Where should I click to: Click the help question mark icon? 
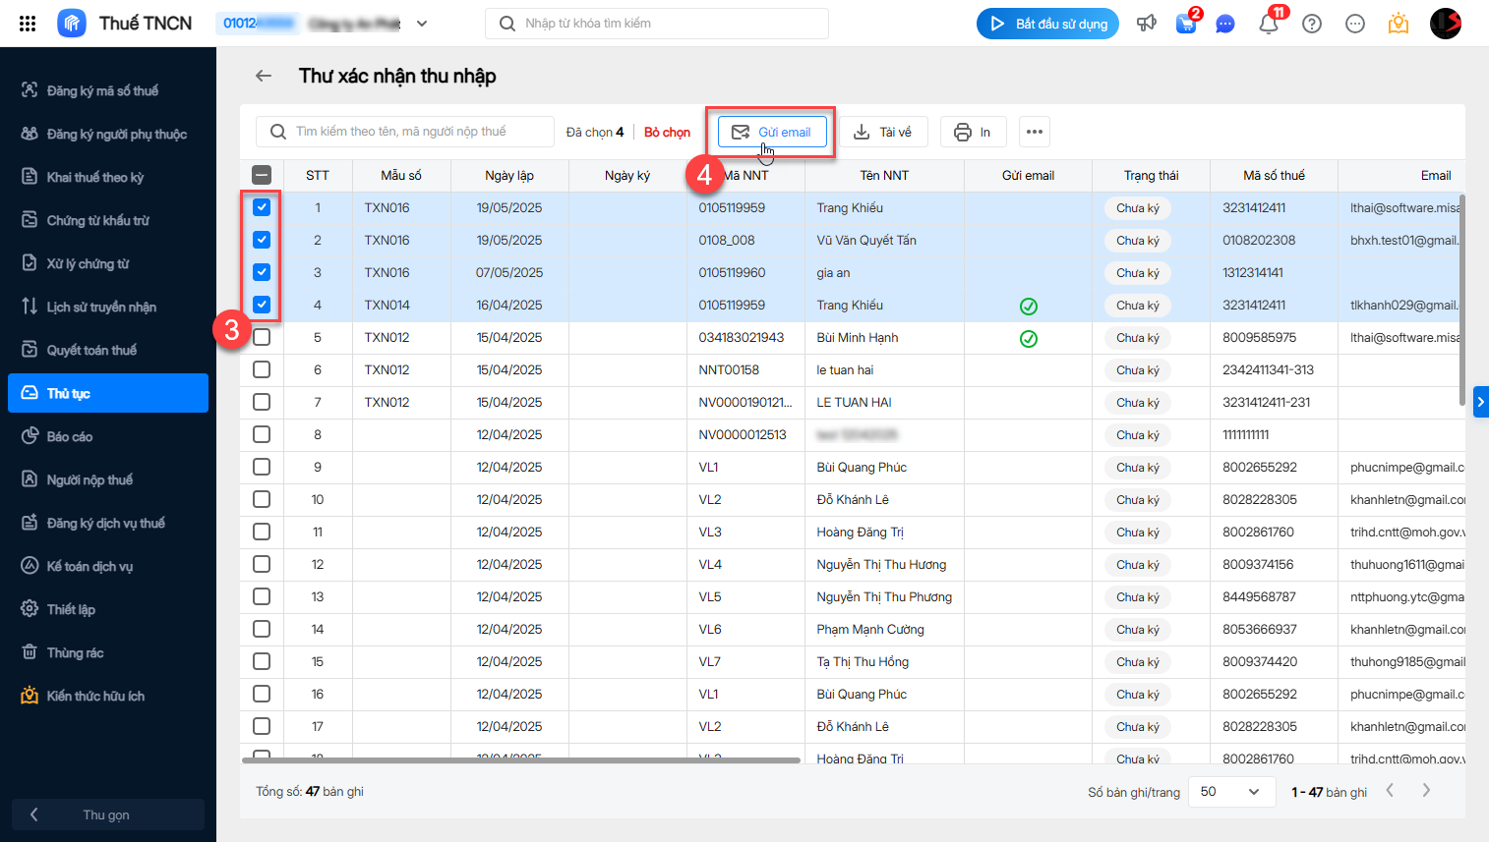click(1312, 24)
